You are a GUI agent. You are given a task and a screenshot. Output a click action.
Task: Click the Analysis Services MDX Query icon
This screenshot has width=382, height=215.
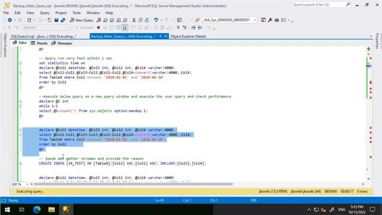(x=105, y=20)
